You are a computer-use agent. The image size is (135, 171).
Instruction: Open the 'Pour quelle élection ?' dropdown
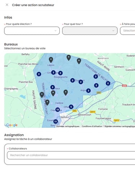[x=32, y=31]
